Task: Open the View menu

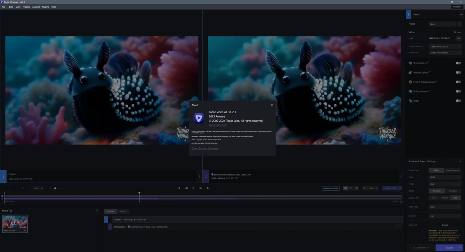Action: coord(18,7)
